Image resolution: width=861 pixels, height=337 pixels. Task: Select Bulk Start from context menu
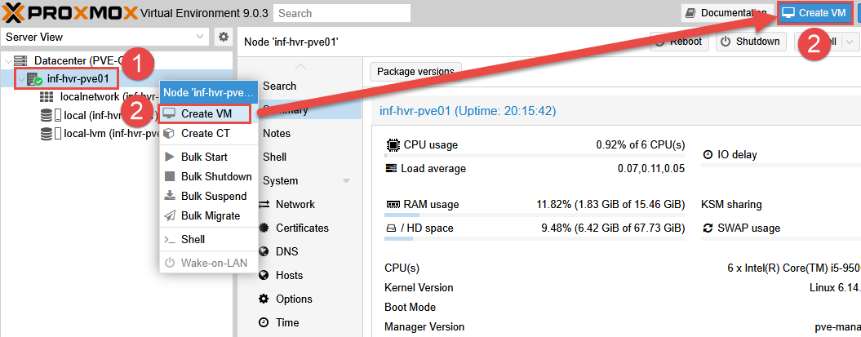[x=204, y=157]
